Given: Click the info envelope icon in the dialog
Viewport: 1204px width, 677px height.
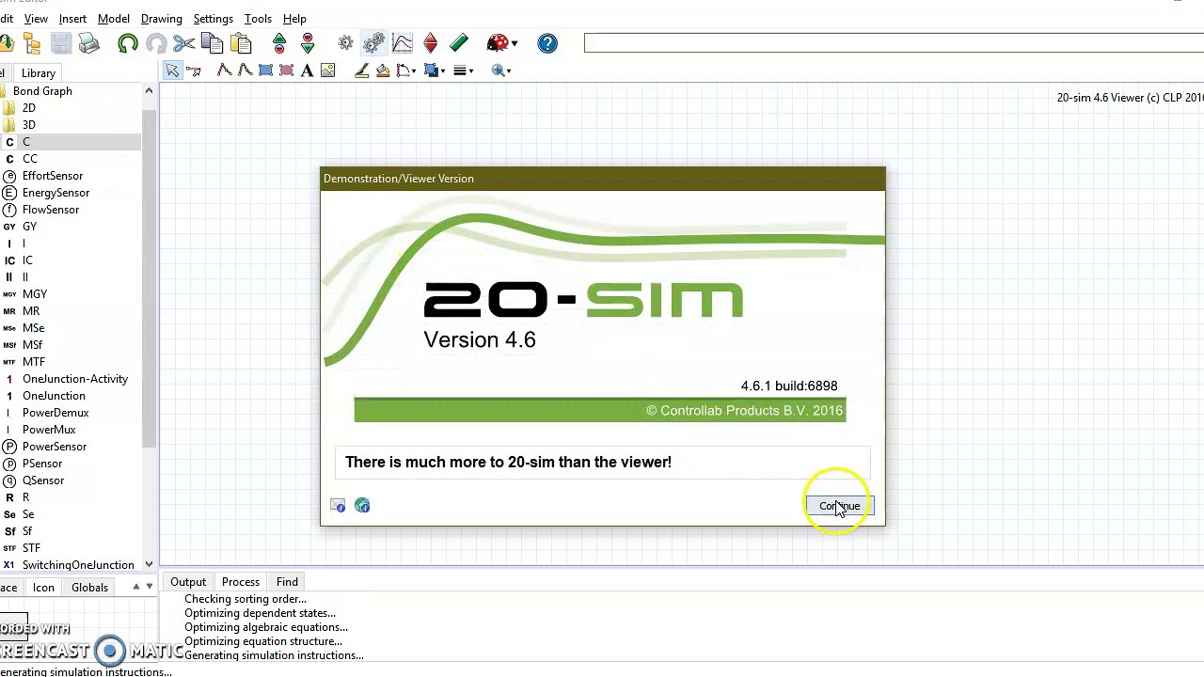Looking at the screenshot, I should click(x=338, y=506).
